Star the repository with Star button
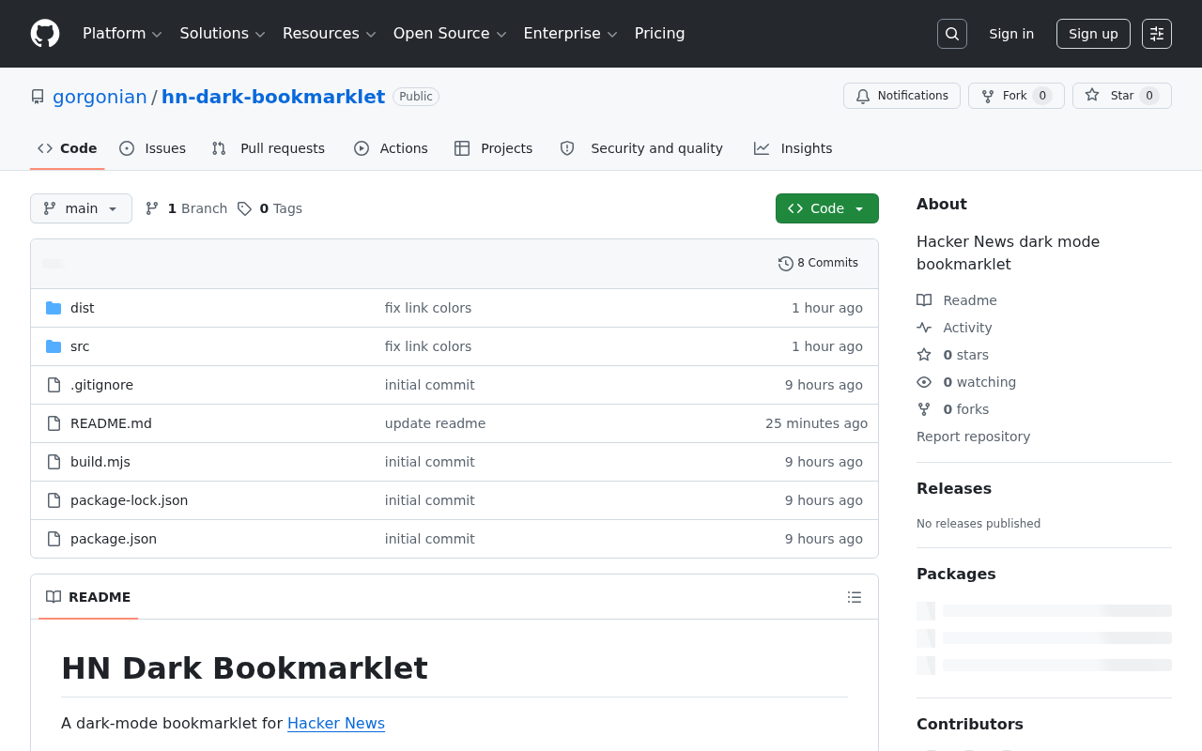This screenshot has height=751, width=1202. [x=1122, y=96]
